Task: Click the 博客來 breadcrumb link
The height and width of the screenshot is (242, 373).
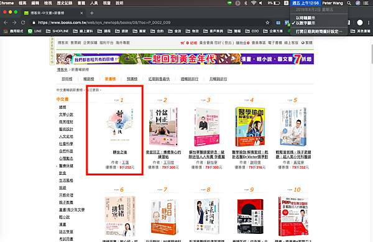Action: (x=62, y=70)
